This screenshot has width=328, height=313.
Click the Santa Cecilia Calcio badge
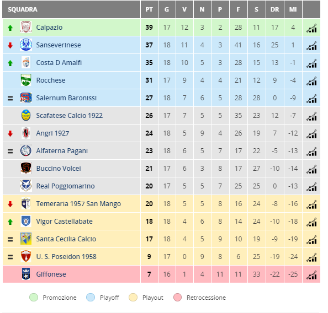pyautogui.click(x=26, y=239)
